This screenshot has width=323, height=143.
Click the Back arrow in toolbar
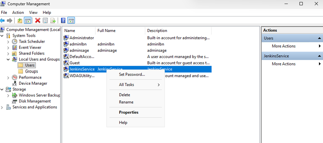tap(3, 21)
